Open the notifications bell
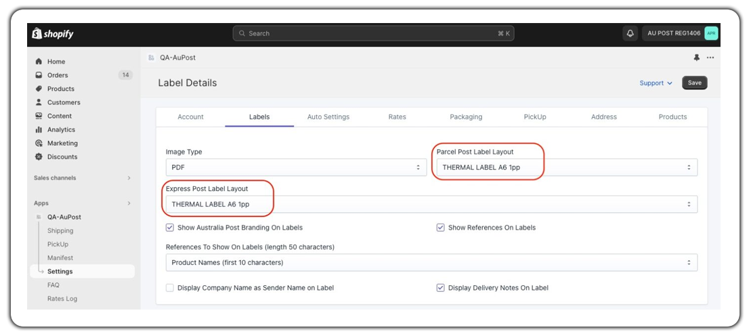This screenshot has height=336, width=749. pyautogui.click(x=630, y=33)
